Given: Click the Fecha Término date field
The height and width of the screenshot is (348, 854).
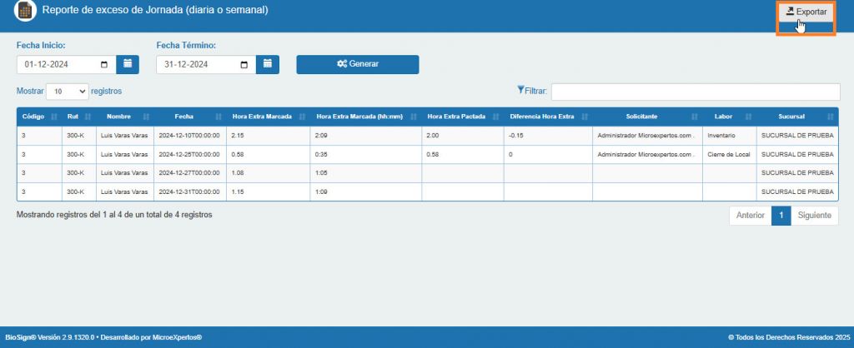Looking at the screenshot, I should 207,64.
